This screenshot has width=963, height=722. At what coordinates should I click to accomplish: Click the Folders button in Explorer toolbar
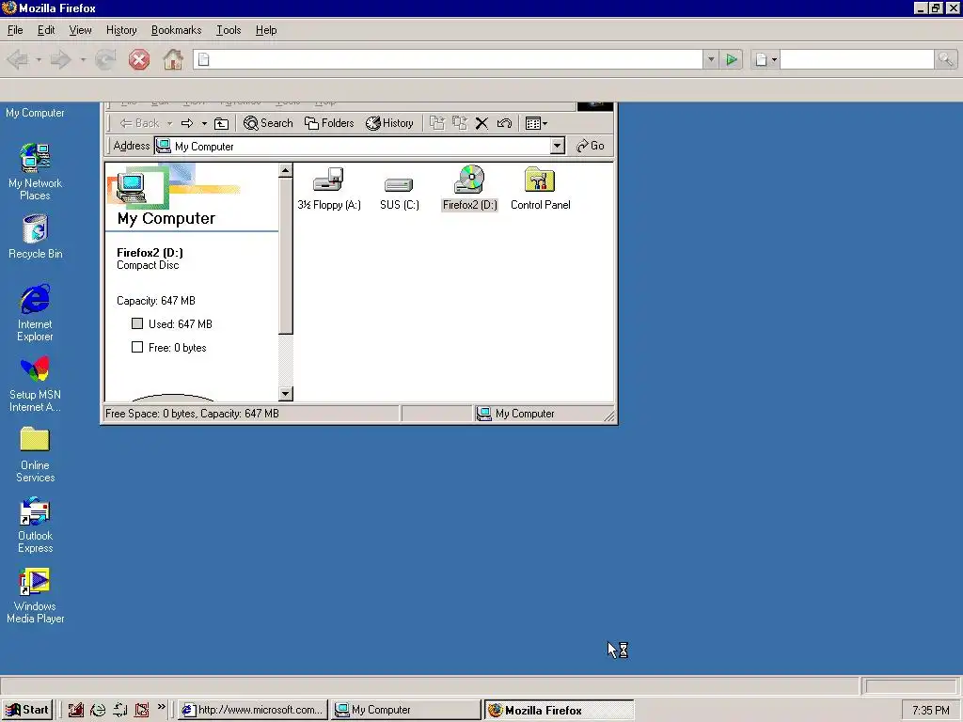[x=329, y=123]
